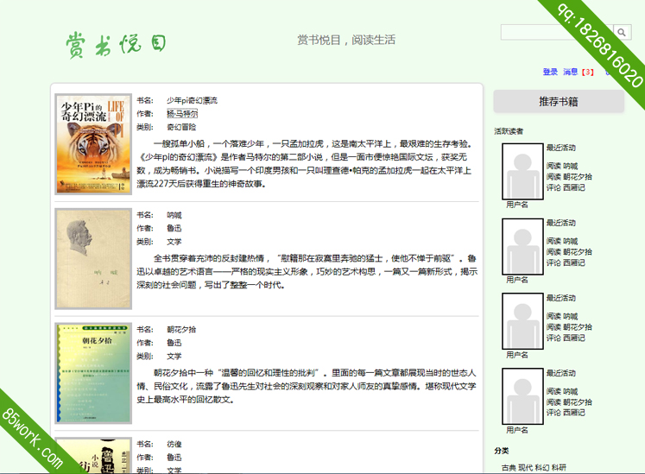Click the book title 少年pi奇幻漂流
The width and height of the screenshot is (645, 474).
tap(192, 100)
